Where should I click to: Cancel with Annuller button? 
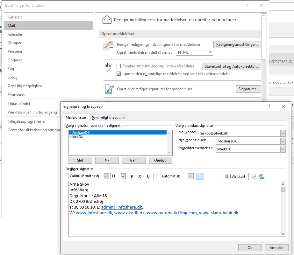[277, 248]
